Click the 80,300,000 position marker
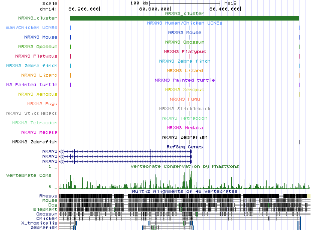Screen dimensions: 311x230 (154, 9)
